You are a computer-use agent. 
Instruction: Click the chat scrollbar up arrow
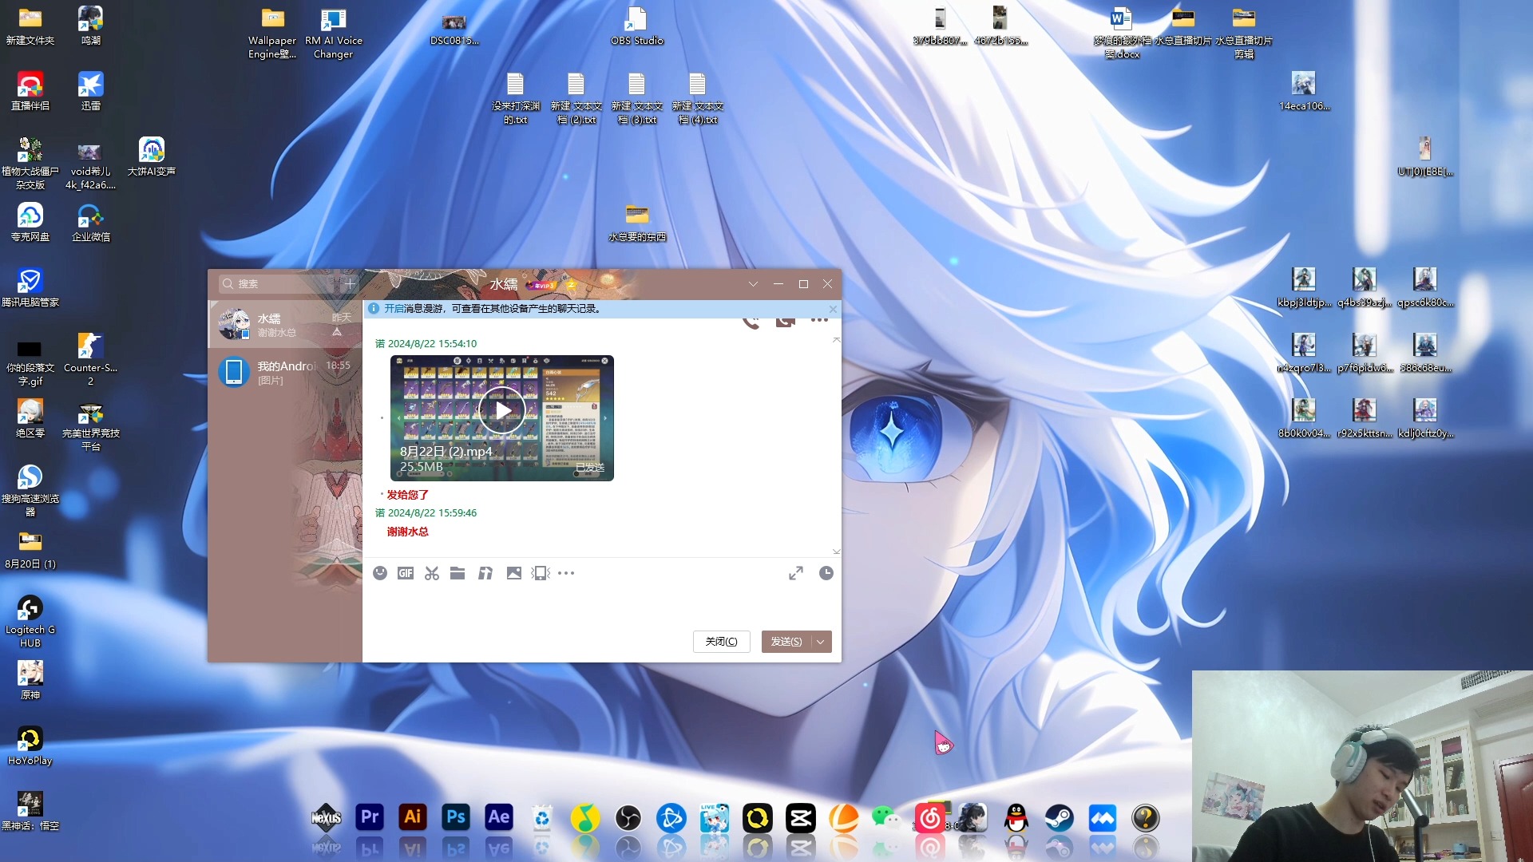click(x=836, y=340)
